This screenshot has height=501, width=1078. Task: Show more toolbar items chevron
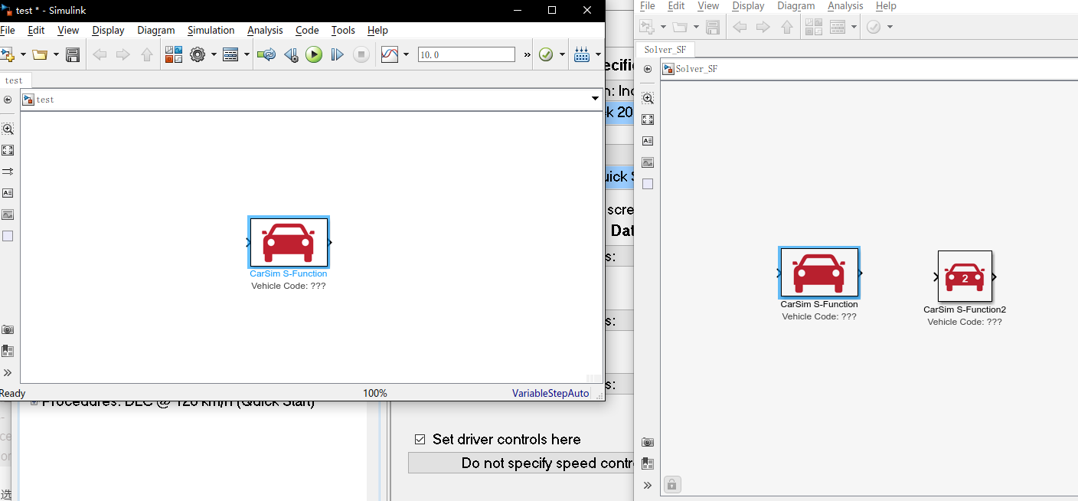pos(527,54)
